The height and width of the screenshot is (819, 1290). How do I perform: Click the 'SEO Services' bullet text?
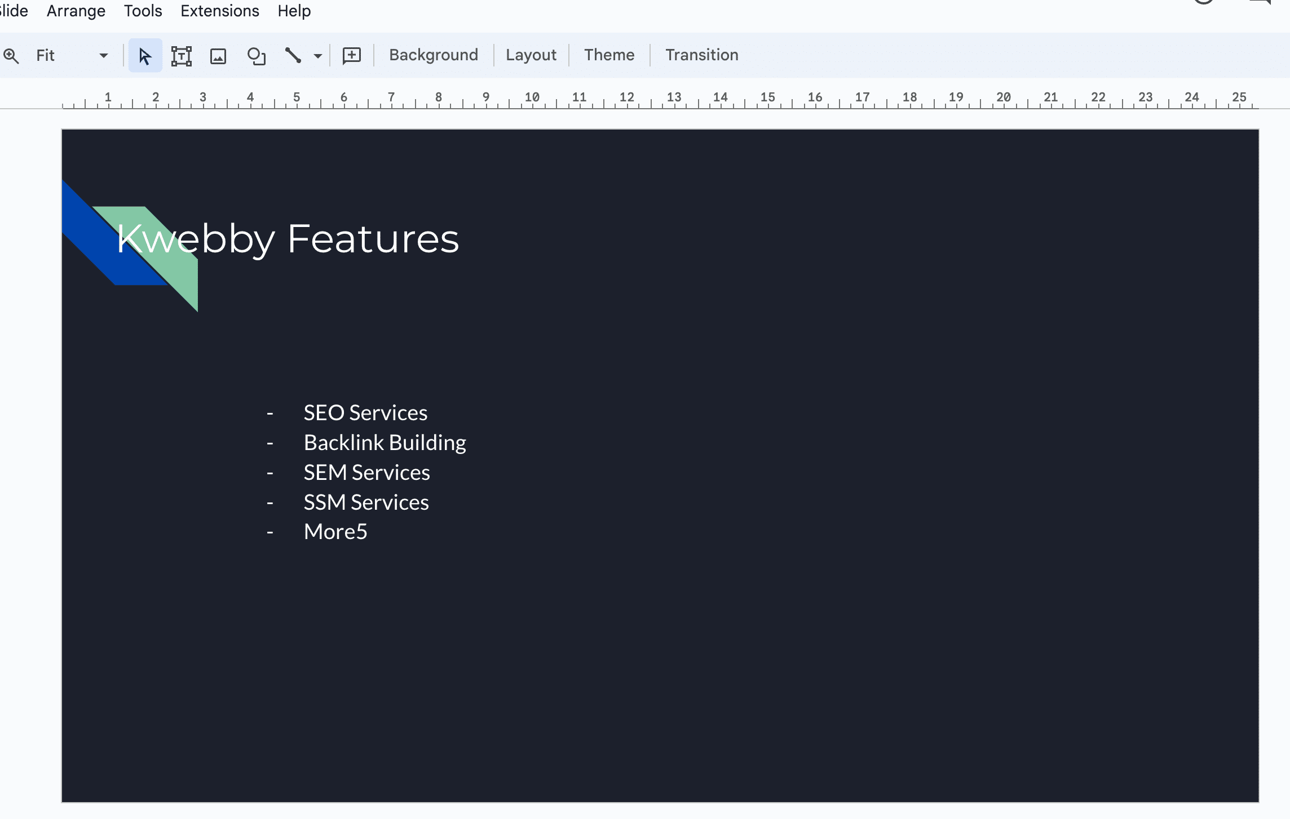(x=365, y=413)
